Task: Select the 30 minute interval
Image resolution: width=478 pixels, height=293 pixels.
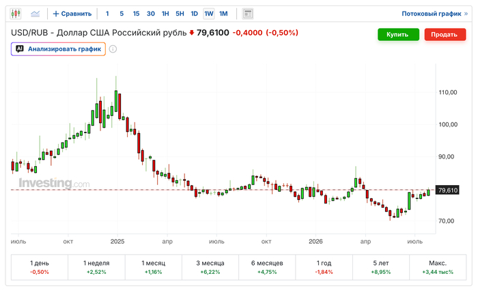Action: tap(151, 14)
